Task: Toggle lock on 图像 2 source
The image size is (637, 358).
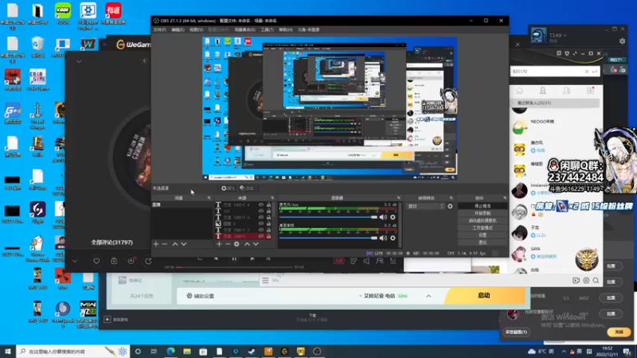Action: pyautogui.click(x=268, y=224)
